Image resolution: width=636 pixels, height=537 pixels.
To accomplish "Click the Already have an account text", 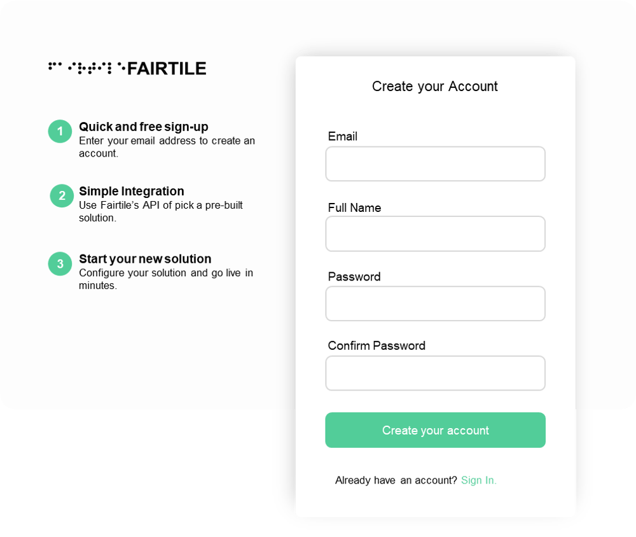I will [396, 480].
